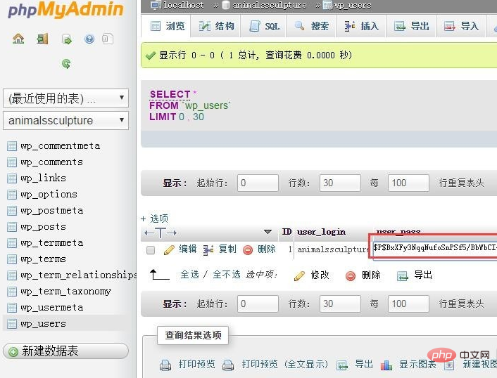Open the animalssculpture database dropdown

click(x=65, y=120)
